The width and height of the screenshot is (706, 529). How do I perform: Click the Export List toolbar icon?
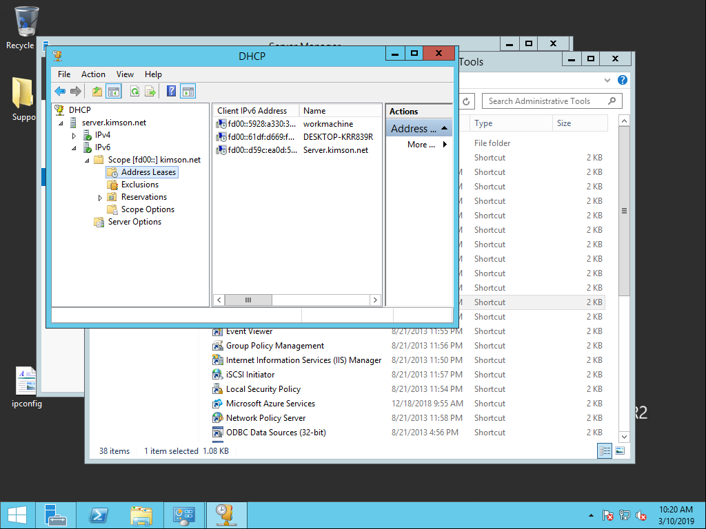tap(150, 92)
